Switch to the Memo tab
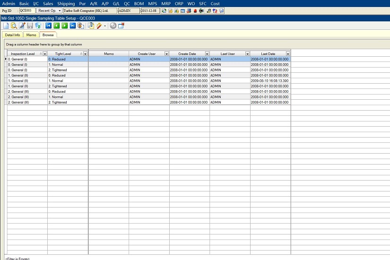Screen dimensions: 390x260 point(31,35)
